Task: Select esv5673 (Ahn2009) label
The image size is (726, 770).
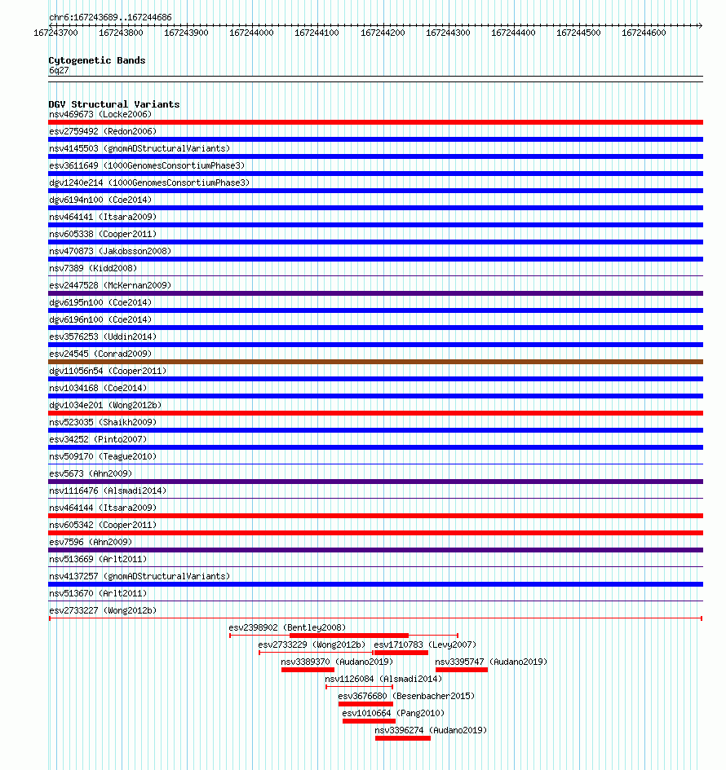Action: click(91, 474)
